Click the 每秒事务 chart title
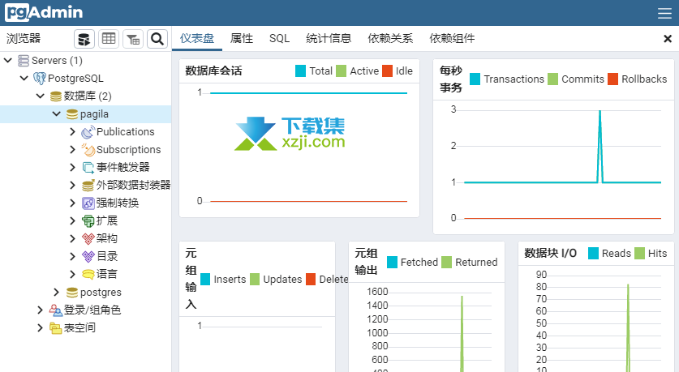The height and width of the screenshot is (372, 679). [x=451, y=79]
